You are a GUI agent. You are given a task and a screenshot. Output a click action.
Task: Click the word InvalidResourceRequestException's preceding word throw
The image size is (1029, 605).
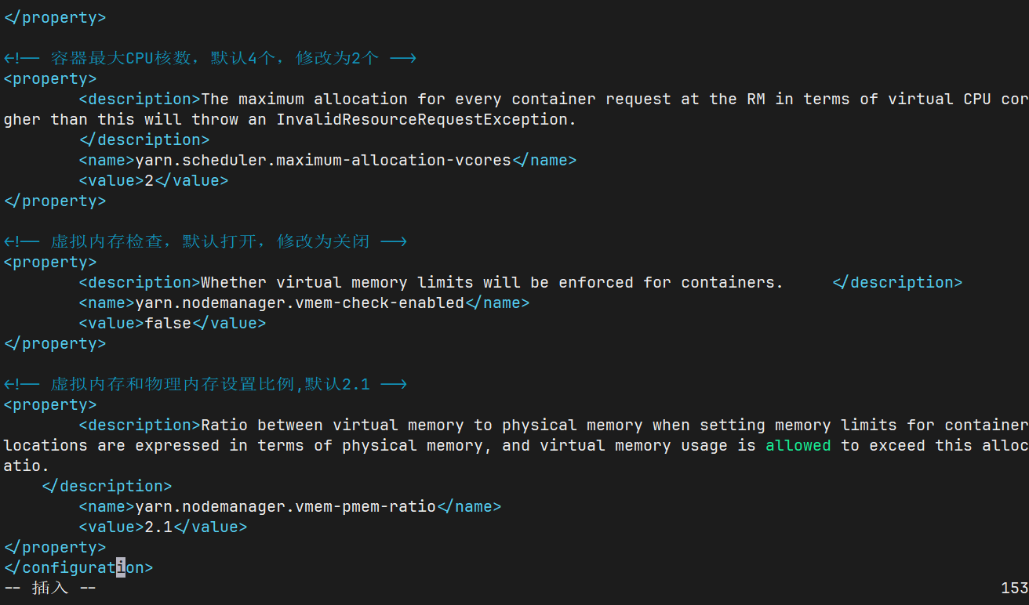(x=215, y=119)
